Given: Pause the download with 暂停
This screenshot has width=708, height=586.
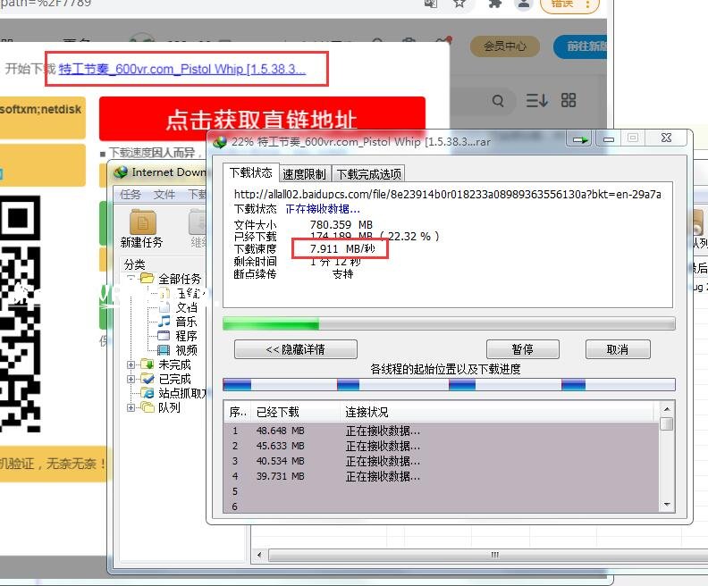Looking at the screenshot, I should click(x=523, y=349).
